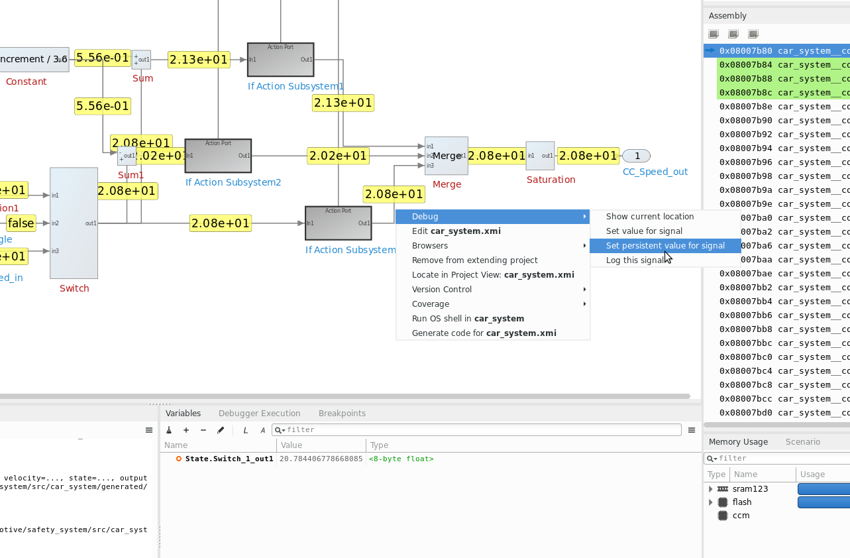Image resolution: width=850 pixels, height=558 pixels.
Task: Open the Browsers submenu
Action: point(493,246)
